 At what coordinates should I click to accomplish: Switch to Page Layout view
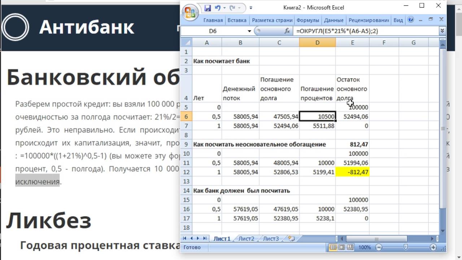341,247
